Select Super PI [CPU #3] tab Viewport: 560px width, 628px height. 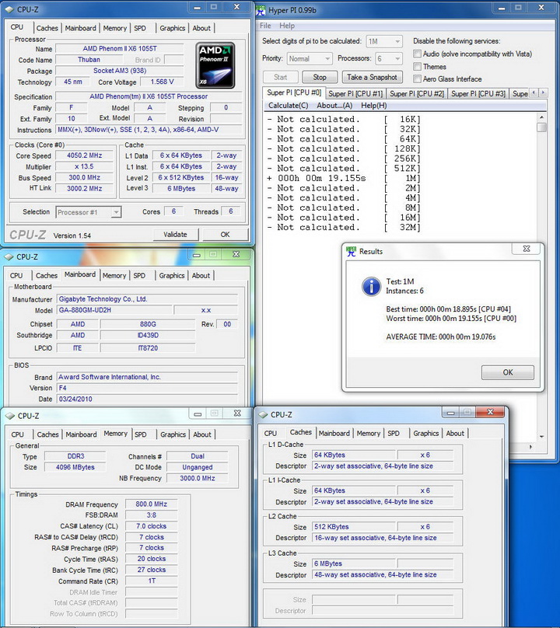478,94
